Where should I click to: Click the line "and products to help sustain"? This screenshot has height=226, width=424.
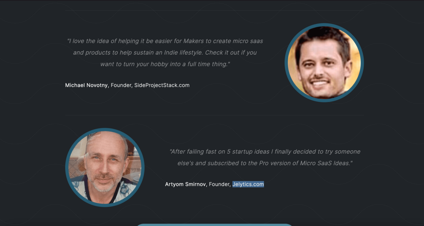pyautogui.click(x=165, y=53)
